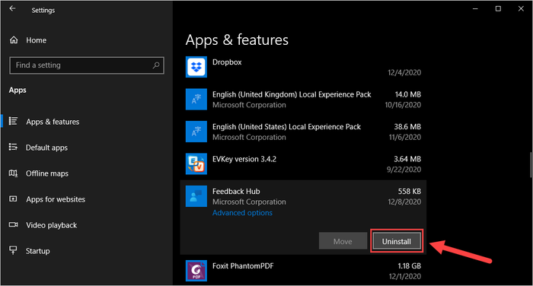Click the Move button
Viewport: 533px width, 286px height.
tap(343, 241)
